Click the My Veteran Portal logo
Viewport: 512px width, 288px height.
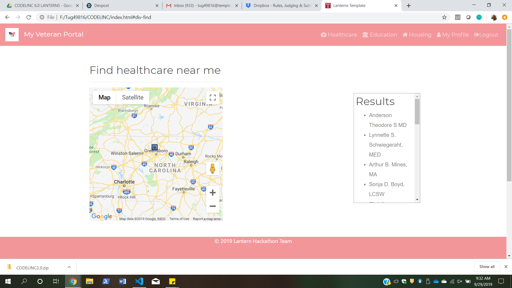12,34
